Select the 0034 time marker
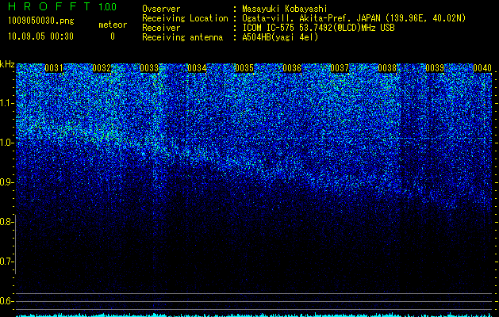Viewport: 499px width, 317px height. coord(197,68)
